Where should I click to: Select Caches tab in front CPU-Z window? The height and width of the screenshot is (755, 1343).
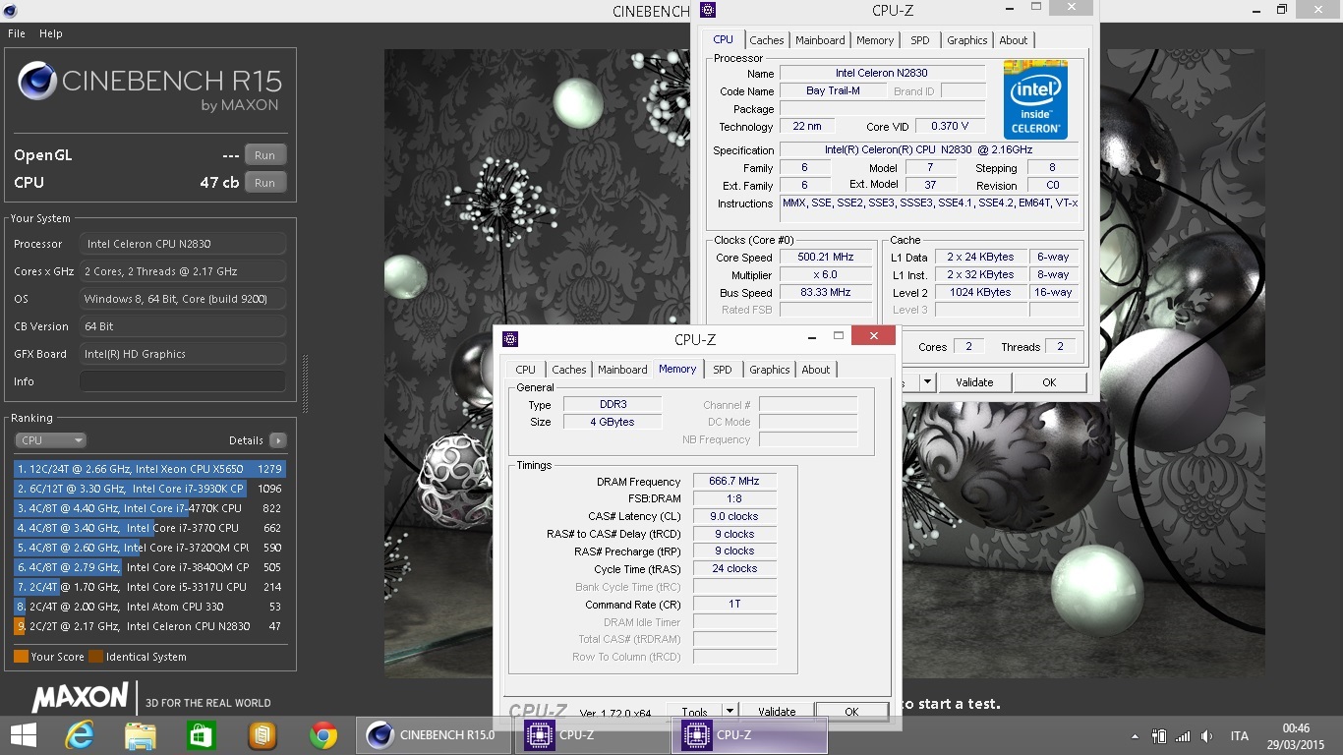pyautogui.click(x=569, y=370)
